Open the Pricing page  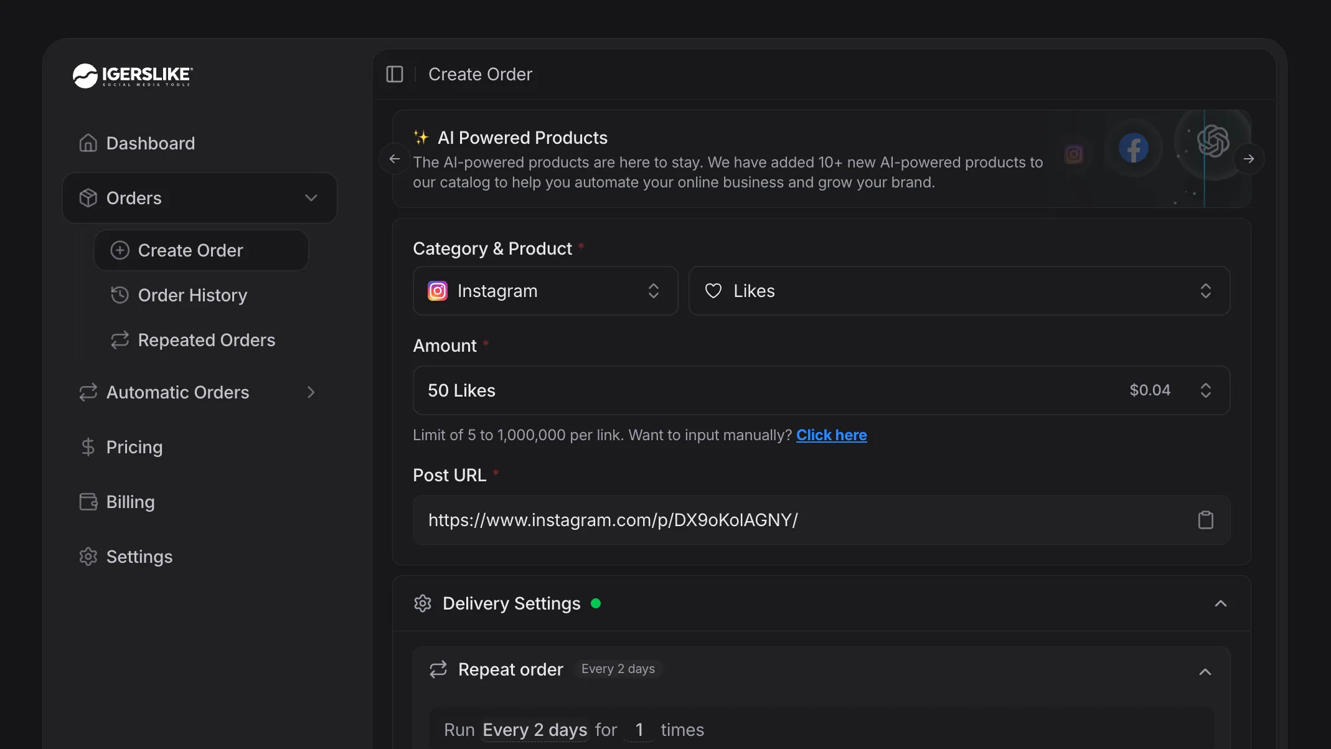tap(199, 447)
